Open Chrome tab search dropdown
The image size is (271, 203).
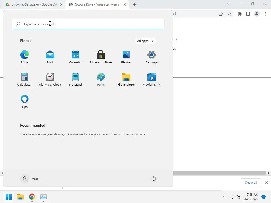pos(228,4)
